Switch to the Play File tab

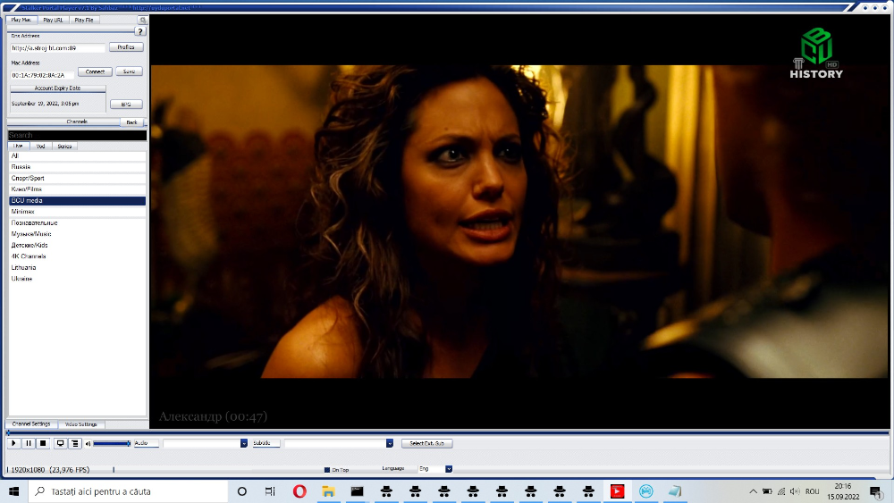click(84, 20)
